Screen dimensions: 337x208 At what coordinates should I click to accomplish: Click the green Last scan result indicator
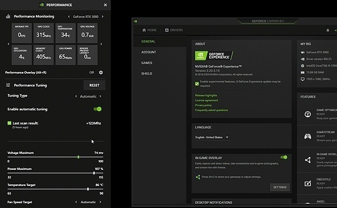pos(9,123)
